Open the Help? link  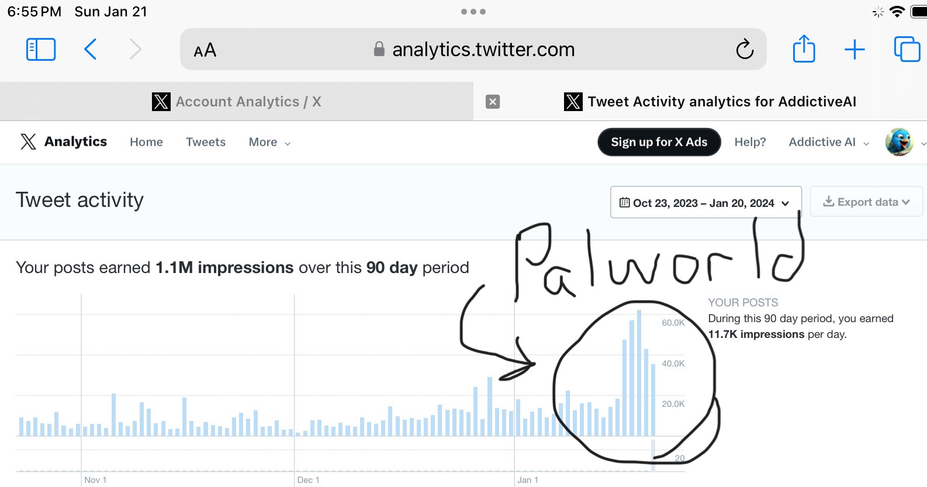click(x=750, y=142)
